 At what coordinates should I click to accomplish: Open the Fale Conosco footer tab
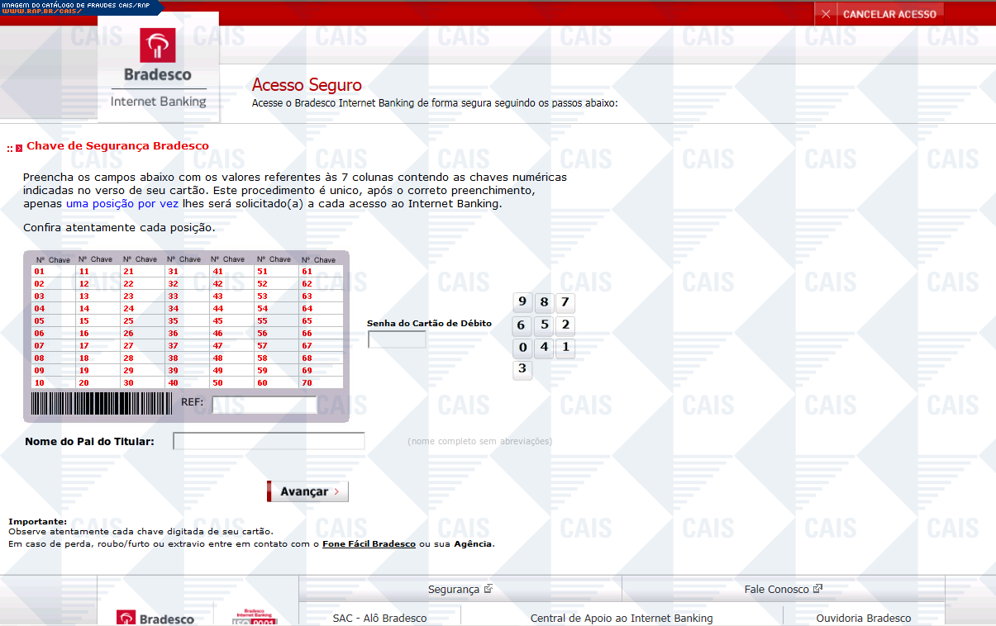point(783,589)
